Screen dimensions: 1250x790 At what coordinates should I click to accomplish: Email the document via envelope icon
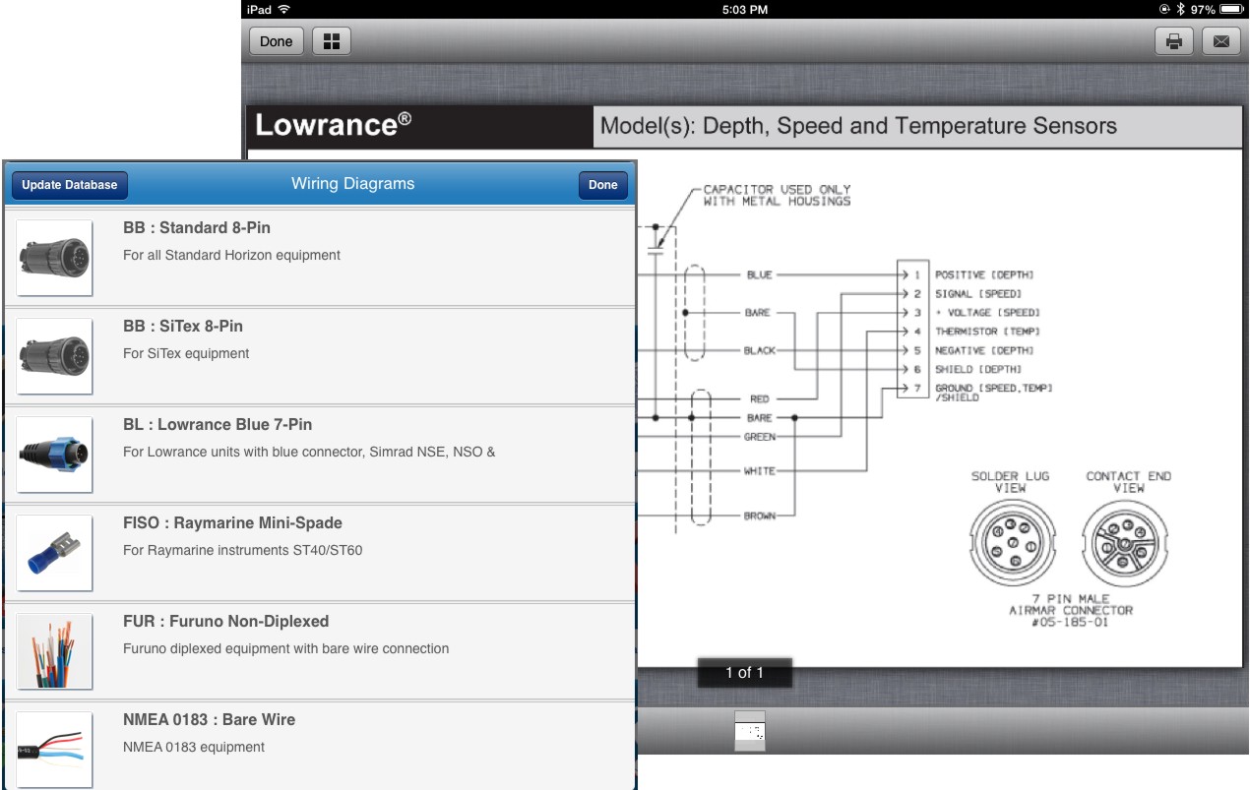pos(1221,41)
